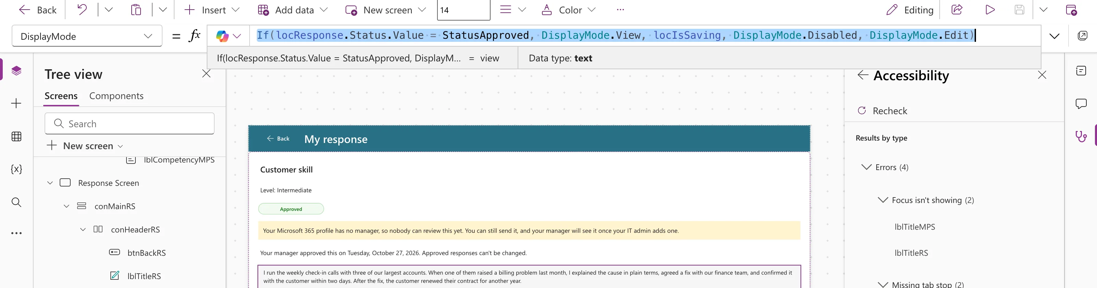This screenshot has height=288, width=1097.
Task: Select conMainRS in the tree
Action: pyautogui.click(x=115, y=206)
